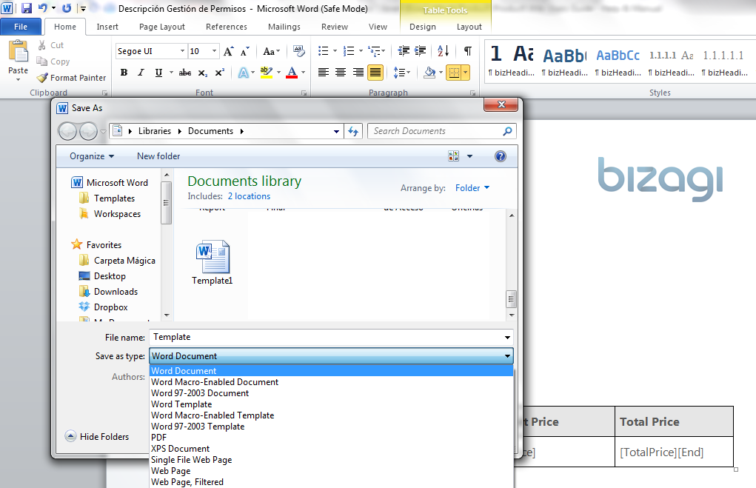Viewport: 756px width, 488px height.
Task: Click the Save icon in Quick Access Toolbar
Action: click(27, 8)
